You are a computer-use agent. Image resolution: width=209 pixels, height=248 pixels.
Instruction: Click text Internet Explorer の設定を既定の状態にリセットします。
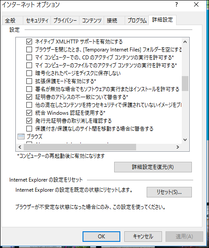pyautogui.click(x=74, y=190)
